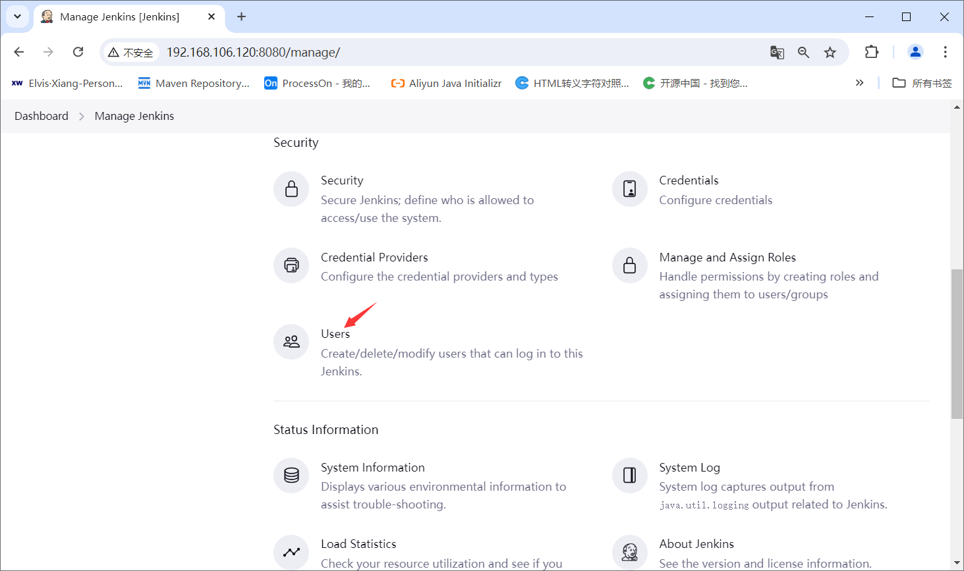The image size is (964, 571).
Task: Open the Users management link
Action: (x=335, y=334)
